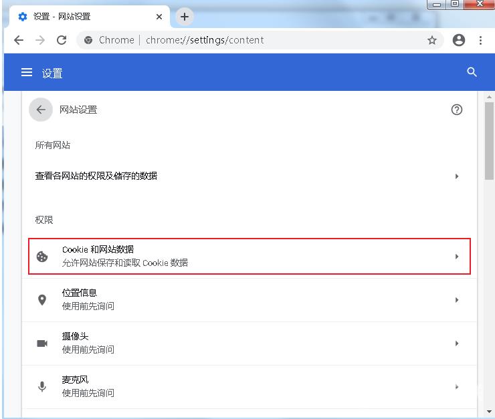Viewport: 495px width, 419px height.
Task: Open Chrome three-dot menu
Action: (480, 40)
